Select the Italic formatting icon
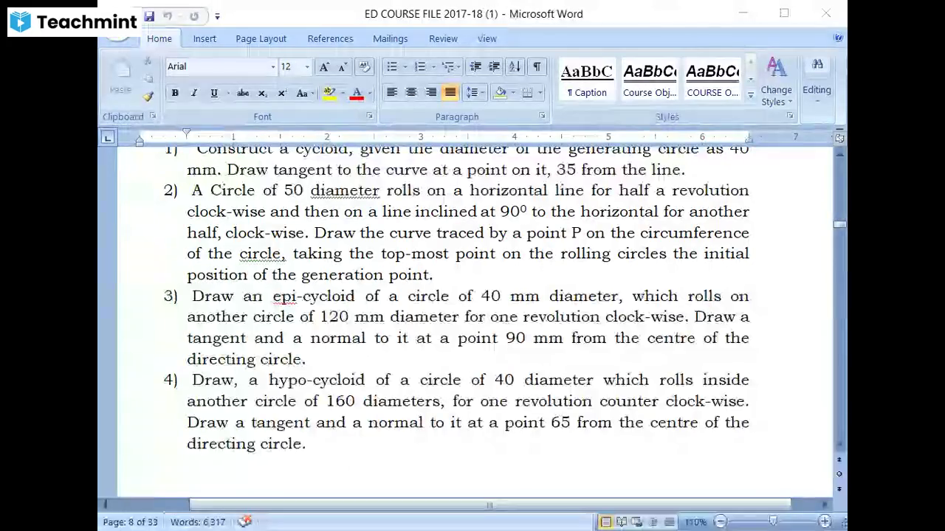This screenshot has width=945, height=531. (193, 92)
